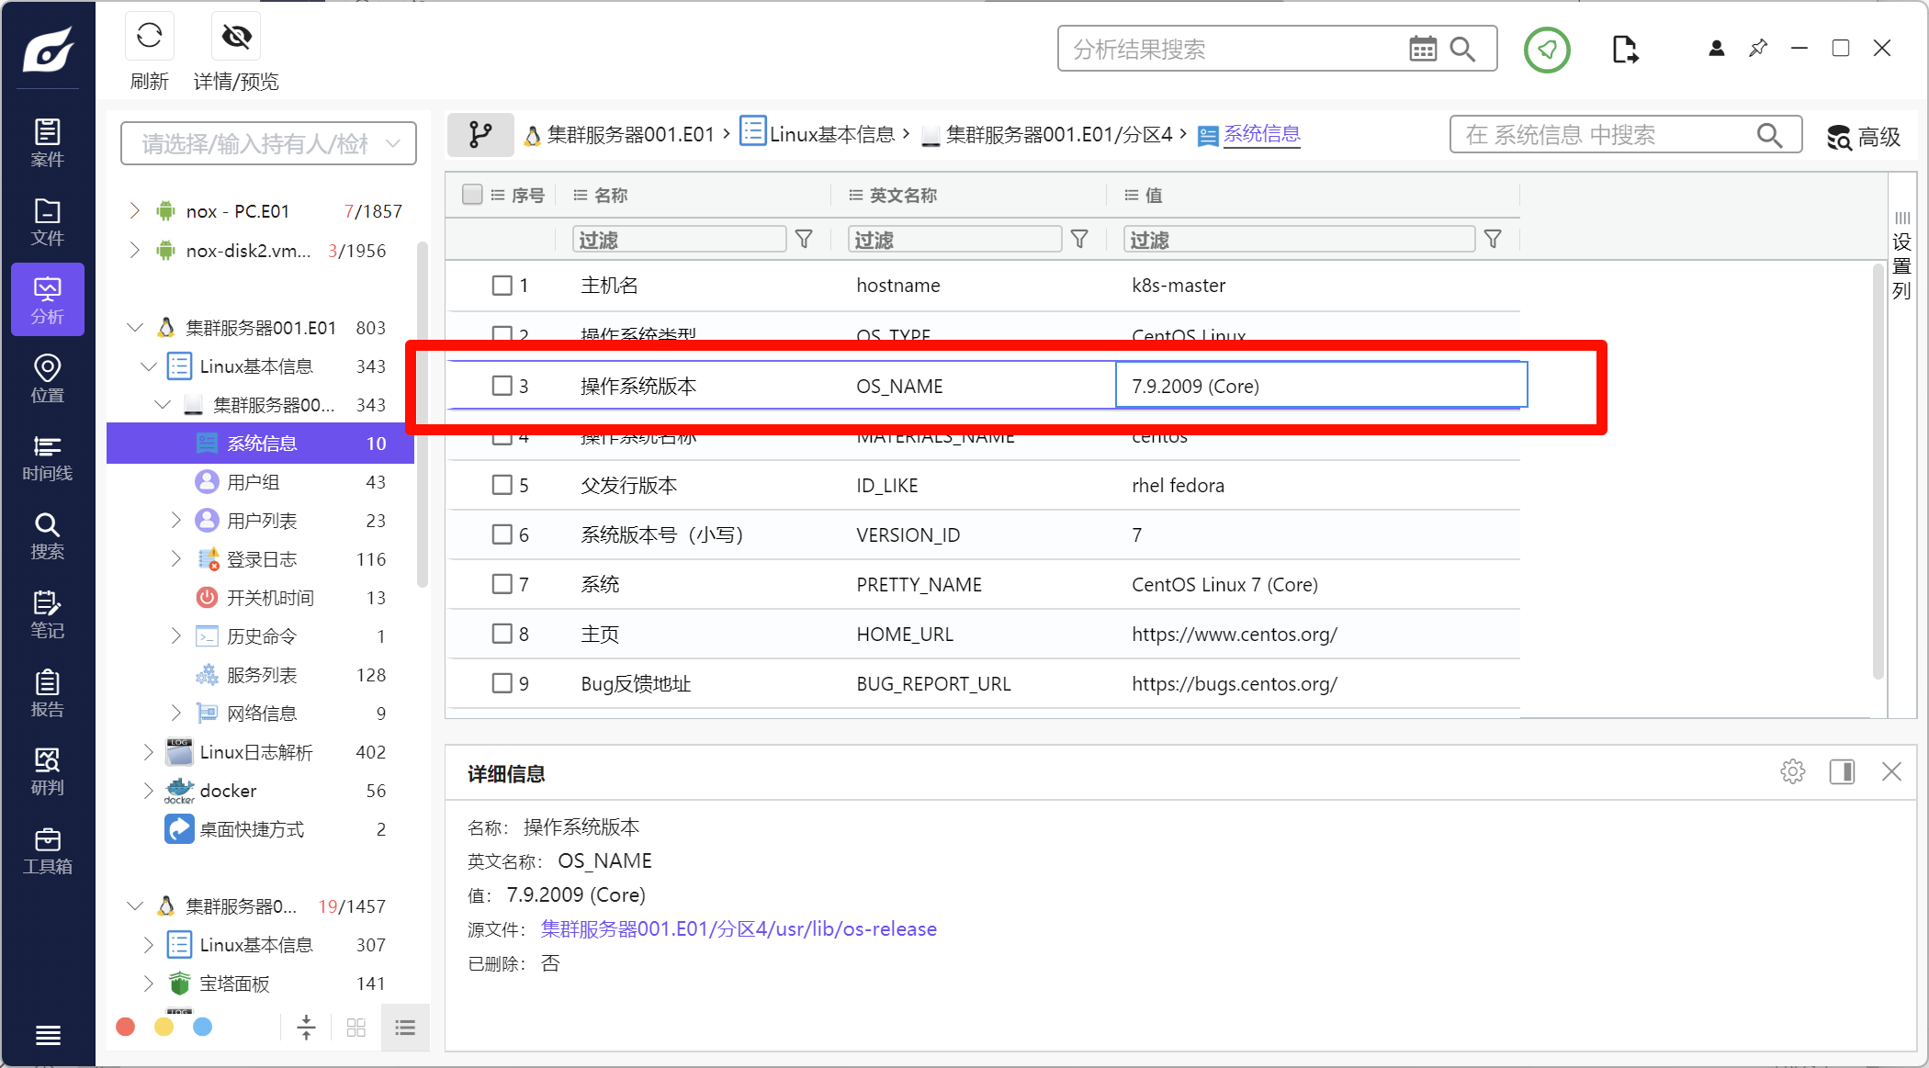Toggle the 详情/预览 eye-slash icon

click(x=236, y=37)
